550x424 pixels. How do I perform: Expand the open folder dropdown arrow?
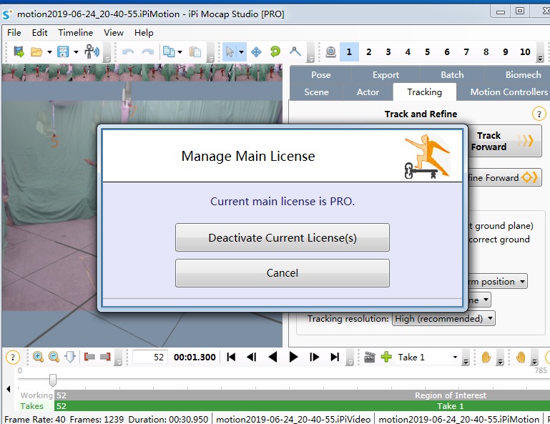tap(49, 52)
